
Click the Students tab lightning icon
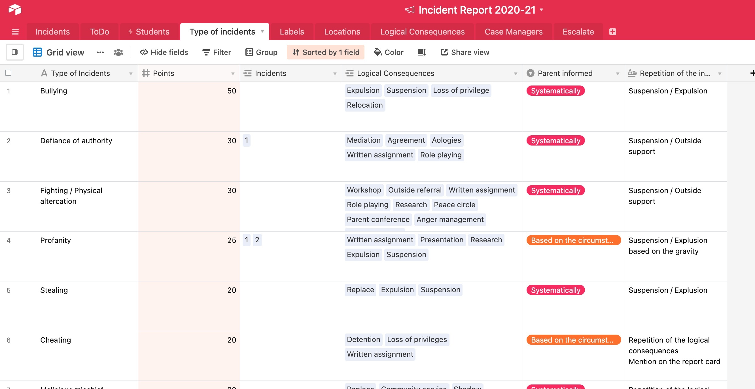[x=130, y=32]
